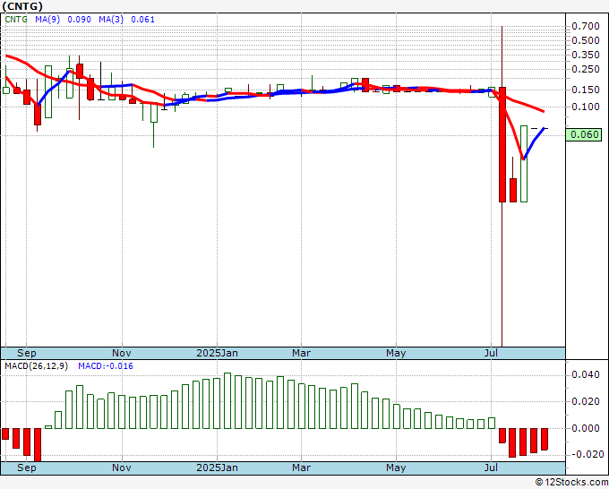Click the large red July crash candlestick
The image size is (609, 489).
coord(502,144)
